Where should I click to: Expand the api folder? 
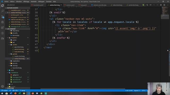coord(18,42)
